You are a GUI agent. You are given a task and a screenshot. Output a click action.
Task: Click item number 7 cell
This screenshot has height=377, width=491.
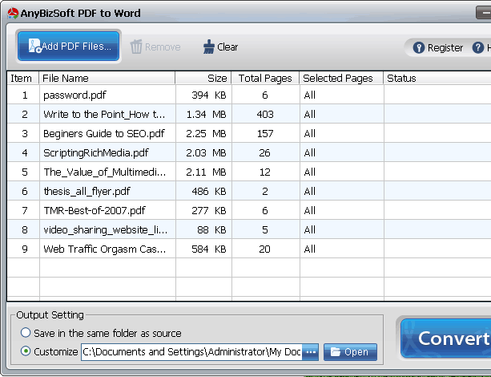pyautogui.click(x=25, y=210)
